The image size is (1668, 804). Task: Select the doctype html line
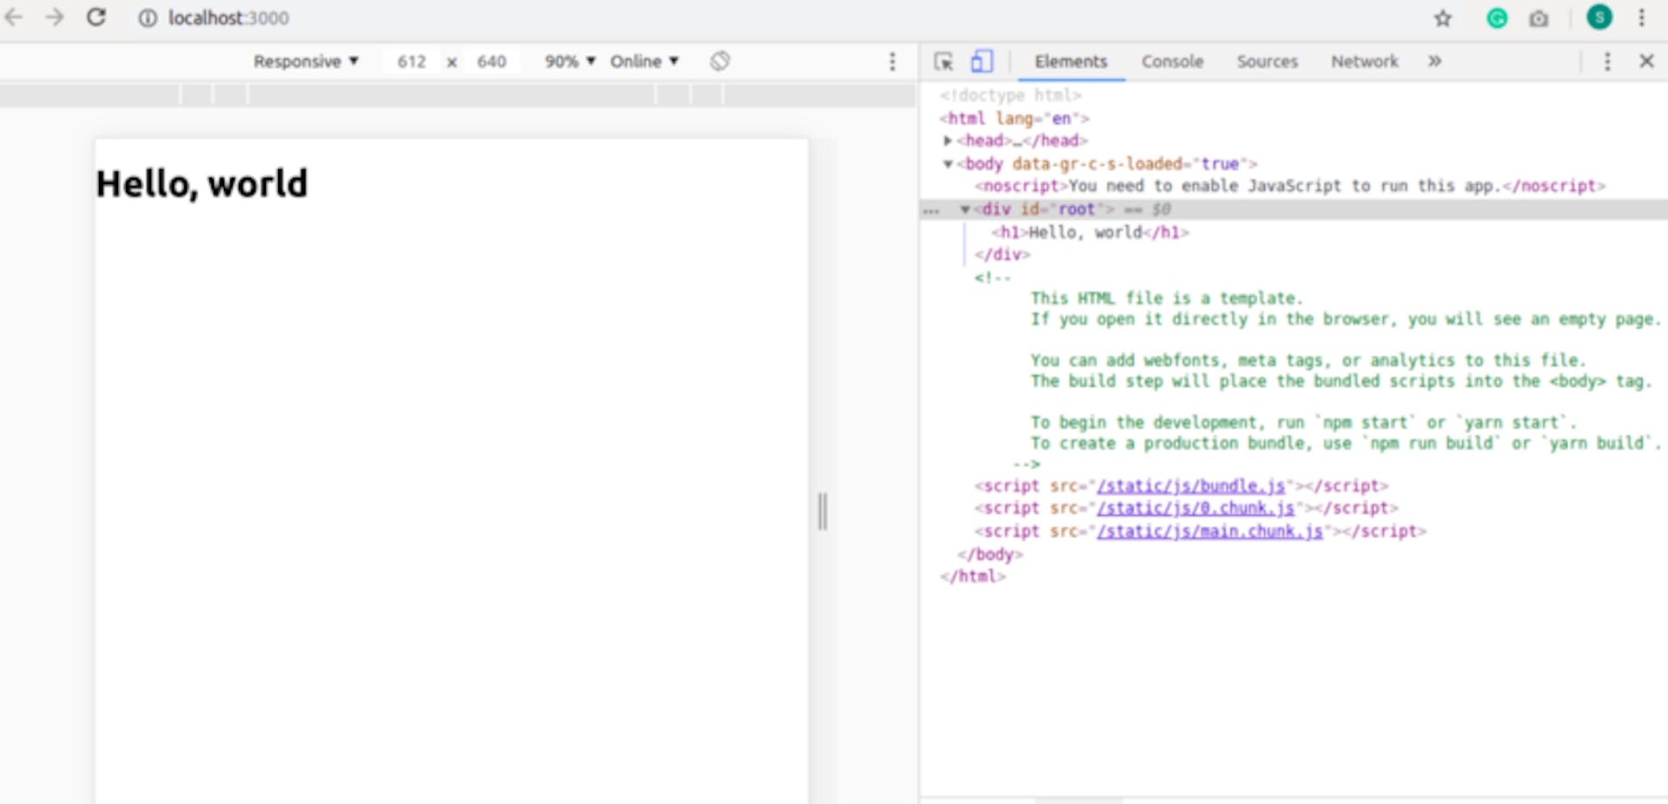1010,96
